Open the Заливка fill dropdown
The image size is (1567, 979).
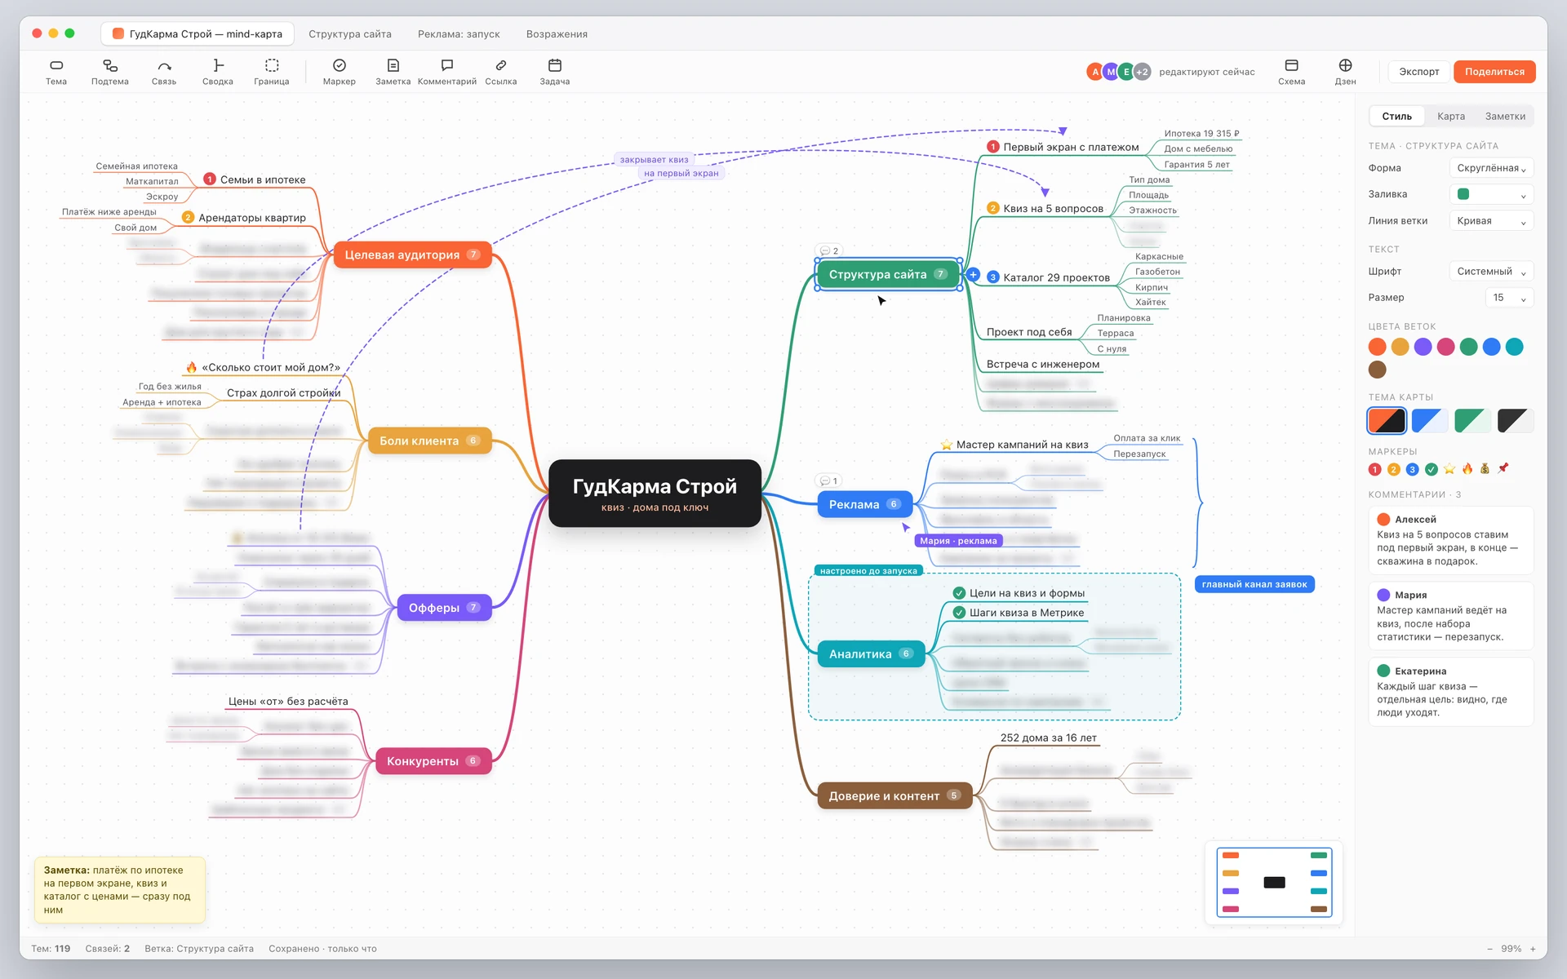pos(1491,194)
